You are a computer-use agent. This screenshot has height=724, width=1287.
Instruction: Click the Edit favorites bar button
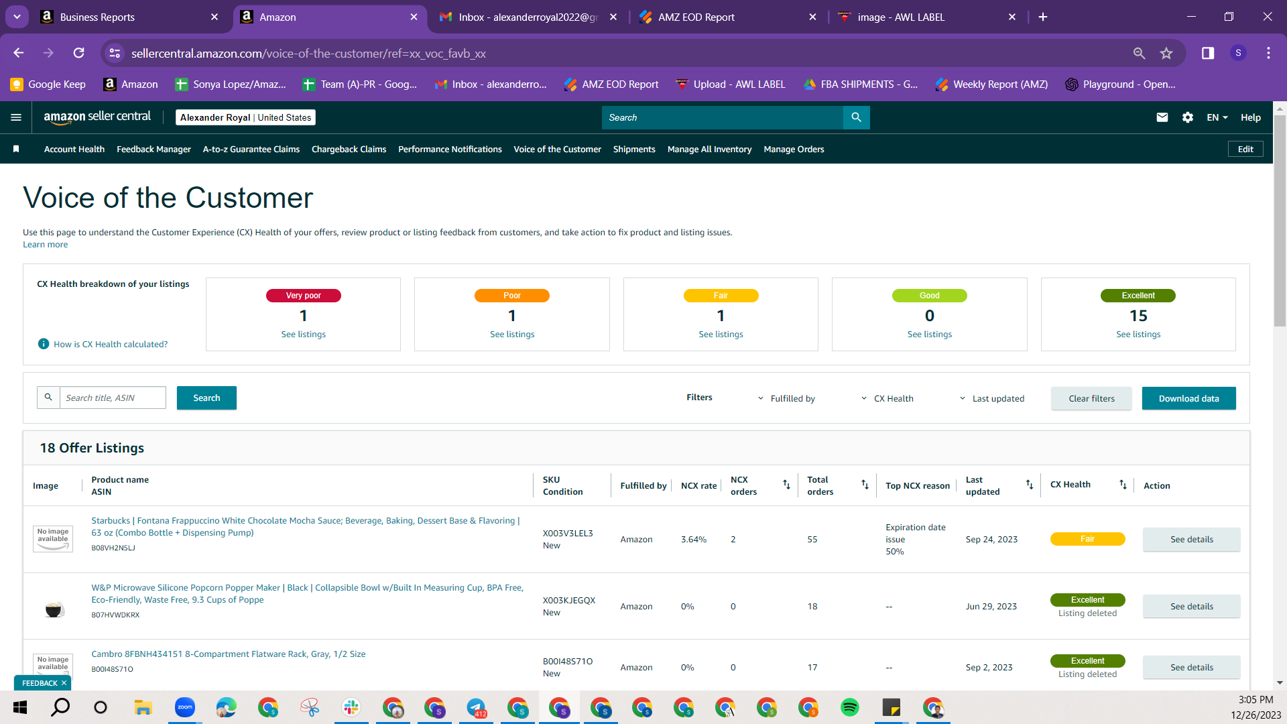click(1245, 149)
